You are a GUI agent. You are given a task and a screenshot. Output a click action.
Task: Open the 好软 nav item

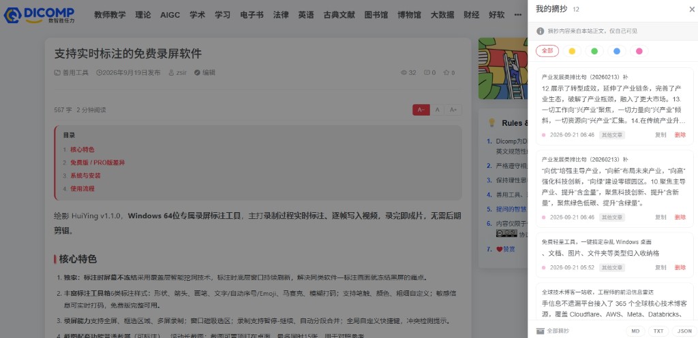497,15
